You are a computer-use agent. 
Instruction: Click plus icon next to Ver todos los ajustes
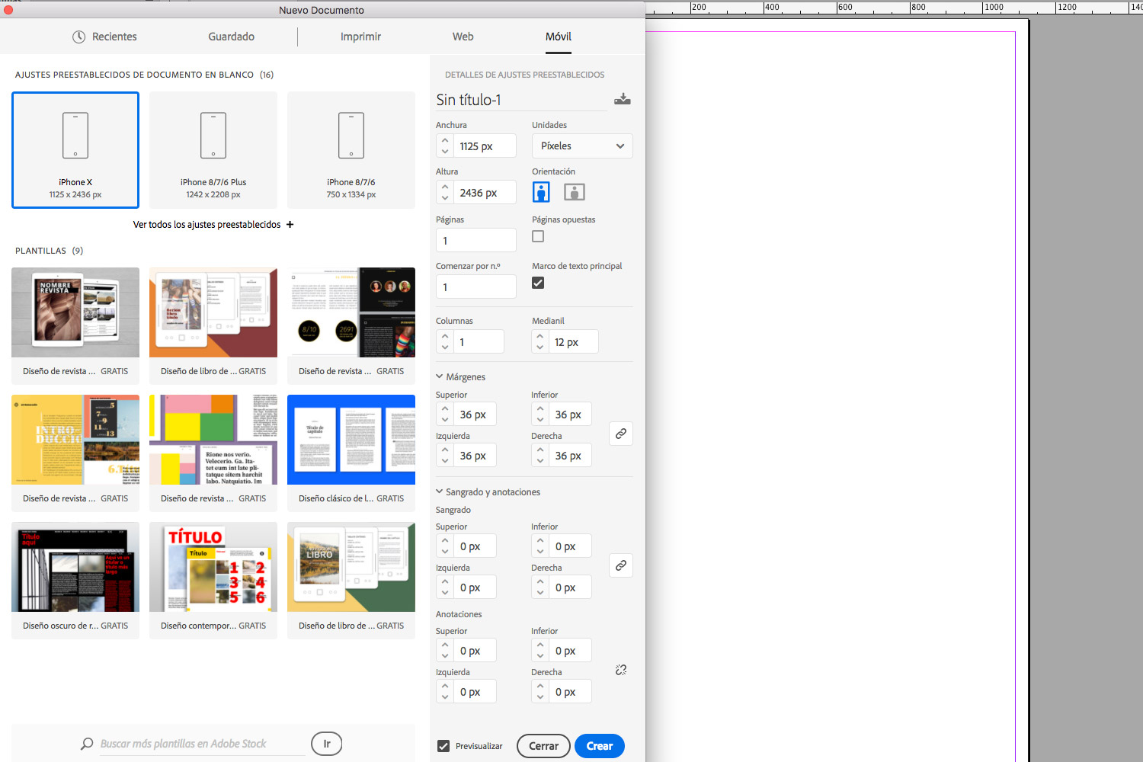(x=290, y=225)
